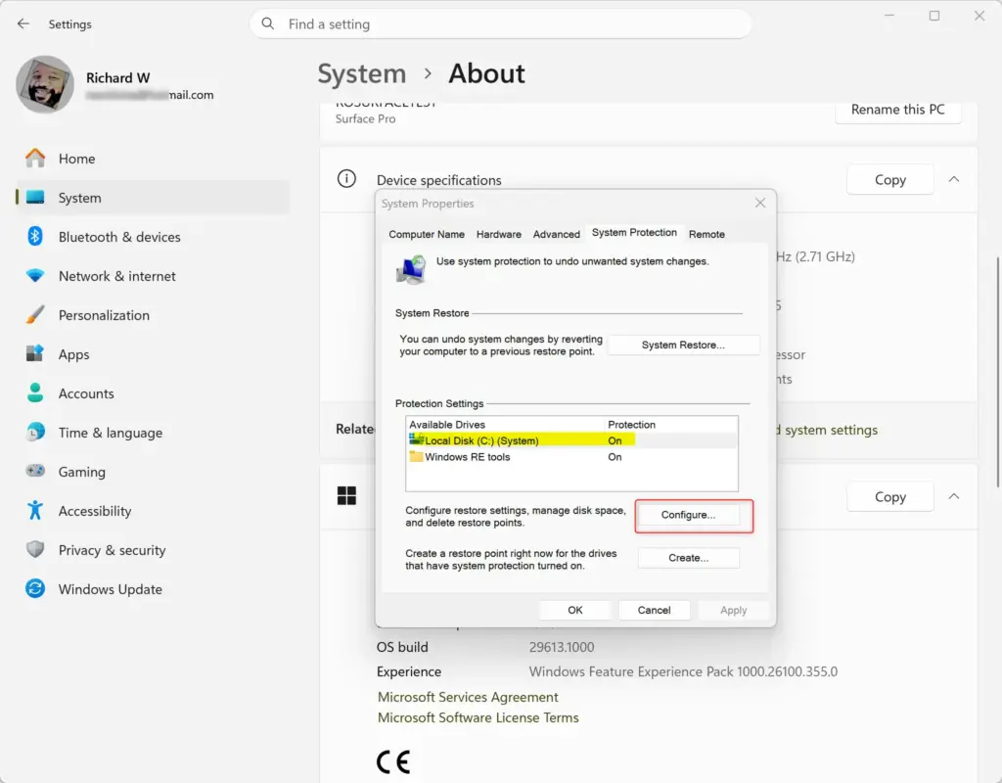Open Accessibility settings

click(95, 511)
